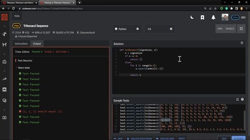The height and width of the screenshot is (140, 250).
Task: Submit with the ATTEMPT button
Action: pos(239,138)
